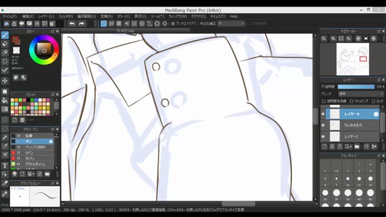The height and width of the screenshot is (217, 386).
Task: Hide the レイヤー2 layer
Action: pyautogui.click(x=323, y=137)
